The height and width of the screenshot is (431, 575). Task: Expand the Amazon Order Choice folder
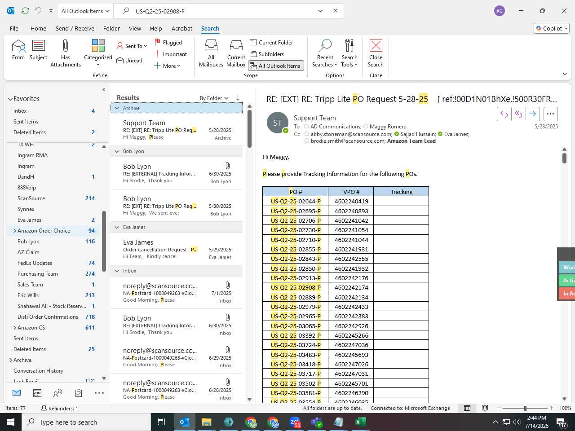(x=15, y=231)
